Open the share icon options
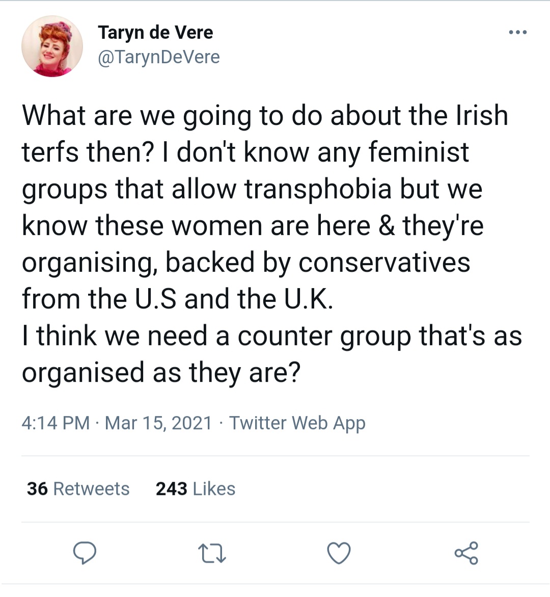Image resolution: width=550 pixels, height=597 pixels. pos(466,553)
